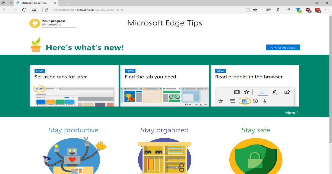This screenshot has width=332, height=174.
Task: Click the Give us feedback button
Action: tap(283, 47)
